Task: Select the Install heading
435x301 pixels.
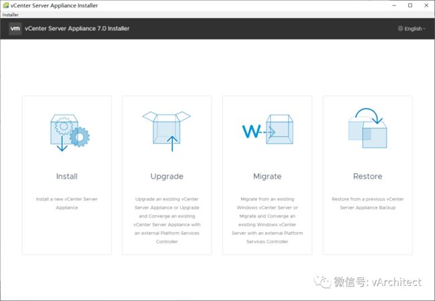Action: pyautogui.click(x=67, y=177)
